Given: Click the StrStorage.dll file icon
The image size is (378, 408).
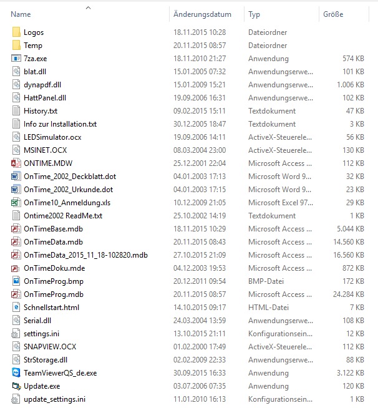Looking at the screenshot, I should (16, 359).
